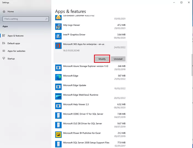The width and height of the screenshot is (193, 148).
Task: Click the http Logs Viewer app icon
Action: [x=58, y=27]
